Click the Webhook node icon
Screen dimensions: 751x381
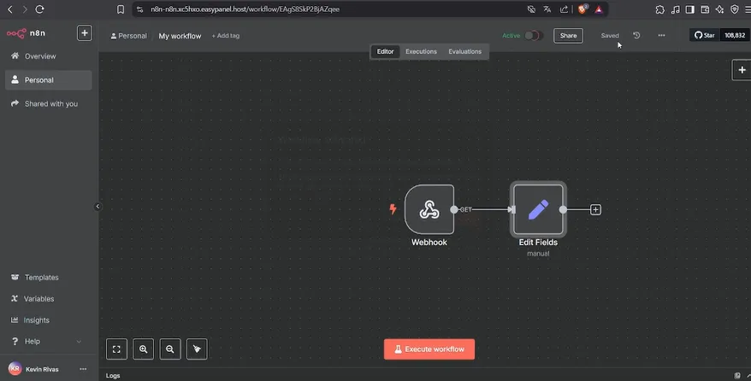point(429,209)
